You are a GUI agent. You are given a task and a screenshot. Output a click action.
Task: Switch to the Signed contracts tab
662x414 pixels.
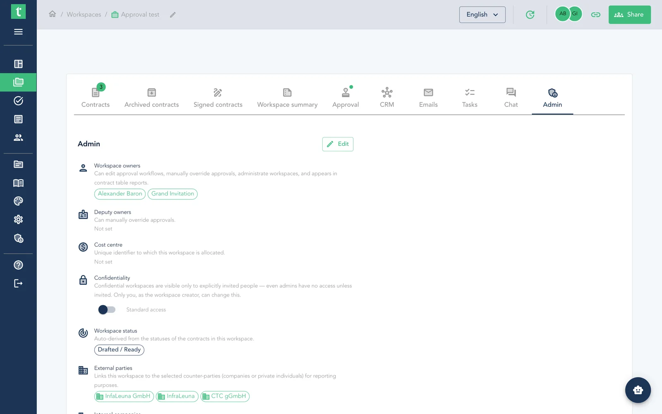click(x=218, y=98)
